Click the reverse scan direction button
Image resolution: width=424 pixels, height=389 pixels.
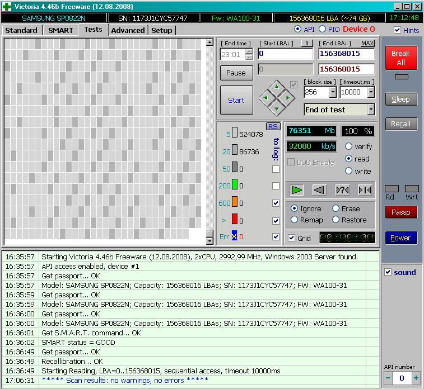tap(319, 190)
